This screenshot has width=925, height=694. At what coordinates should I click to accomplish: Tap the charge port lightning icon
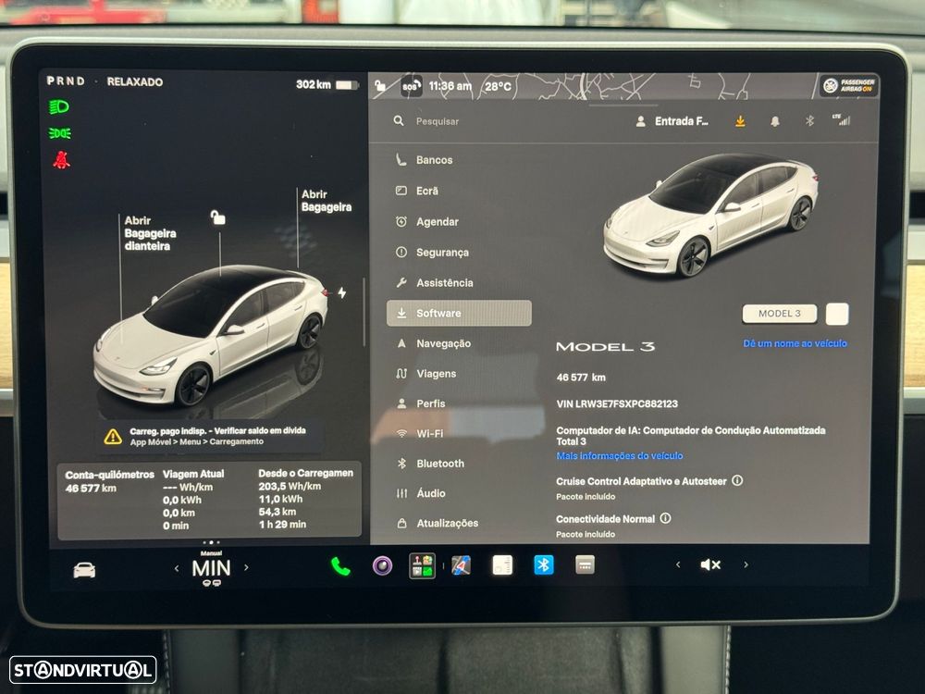pyautogui.click(x=342, y=292)
